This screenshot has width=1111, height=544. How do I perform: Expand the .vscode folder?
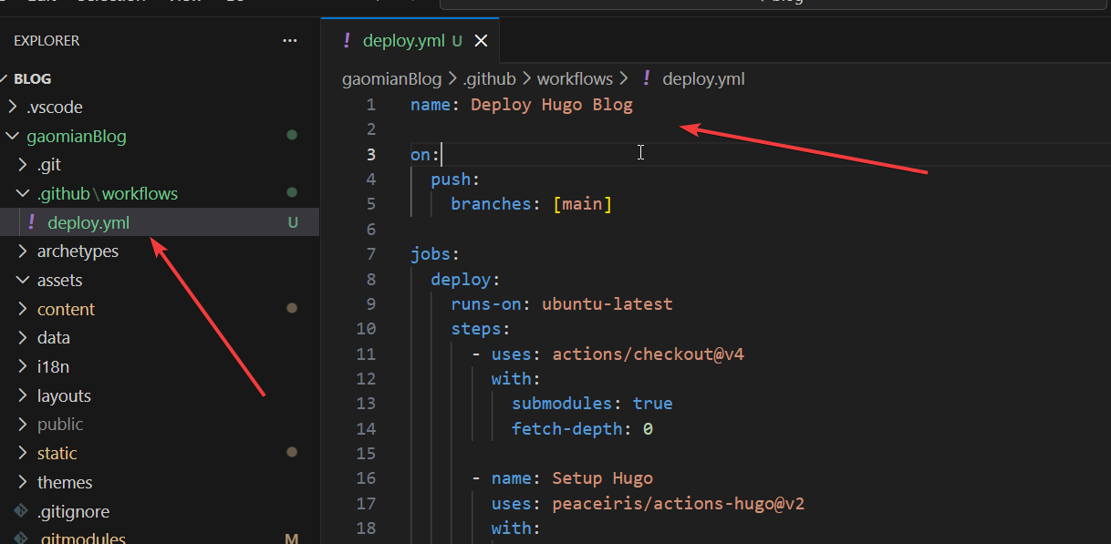[x=12, y=108]
